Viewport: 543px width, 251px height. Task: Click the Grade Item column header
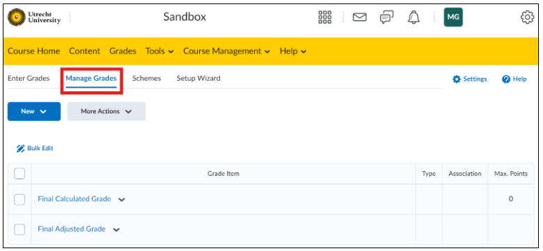[x=223, y=174]
